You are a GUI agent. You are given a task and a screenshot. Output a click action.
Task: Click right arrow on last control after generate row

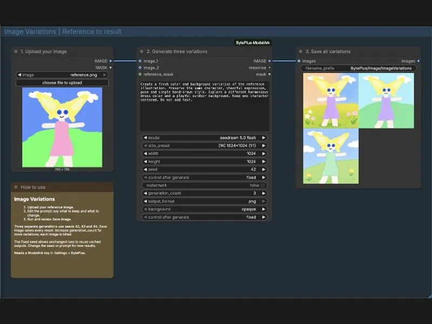[264, 217]
